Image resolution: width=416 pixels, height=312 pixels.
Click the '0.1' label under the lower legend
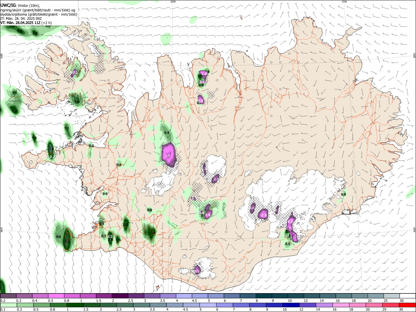point(2,310)
